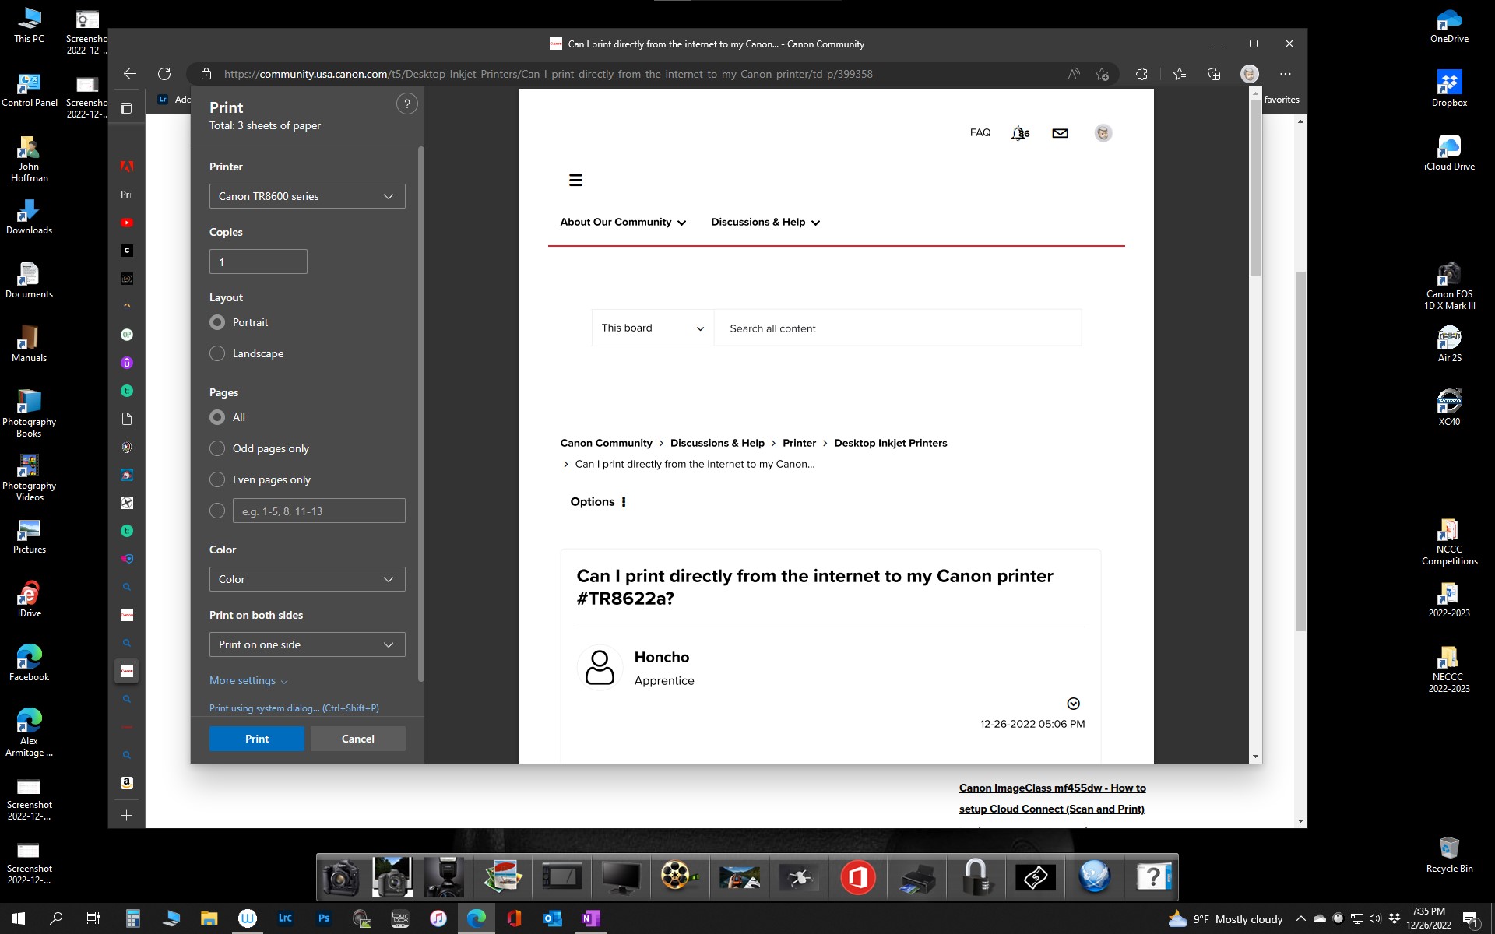This screenshot has height=934, width=1495.
Task: Open the Canon TR8600 series printer dropdown
Action: (x=307, y=196)
